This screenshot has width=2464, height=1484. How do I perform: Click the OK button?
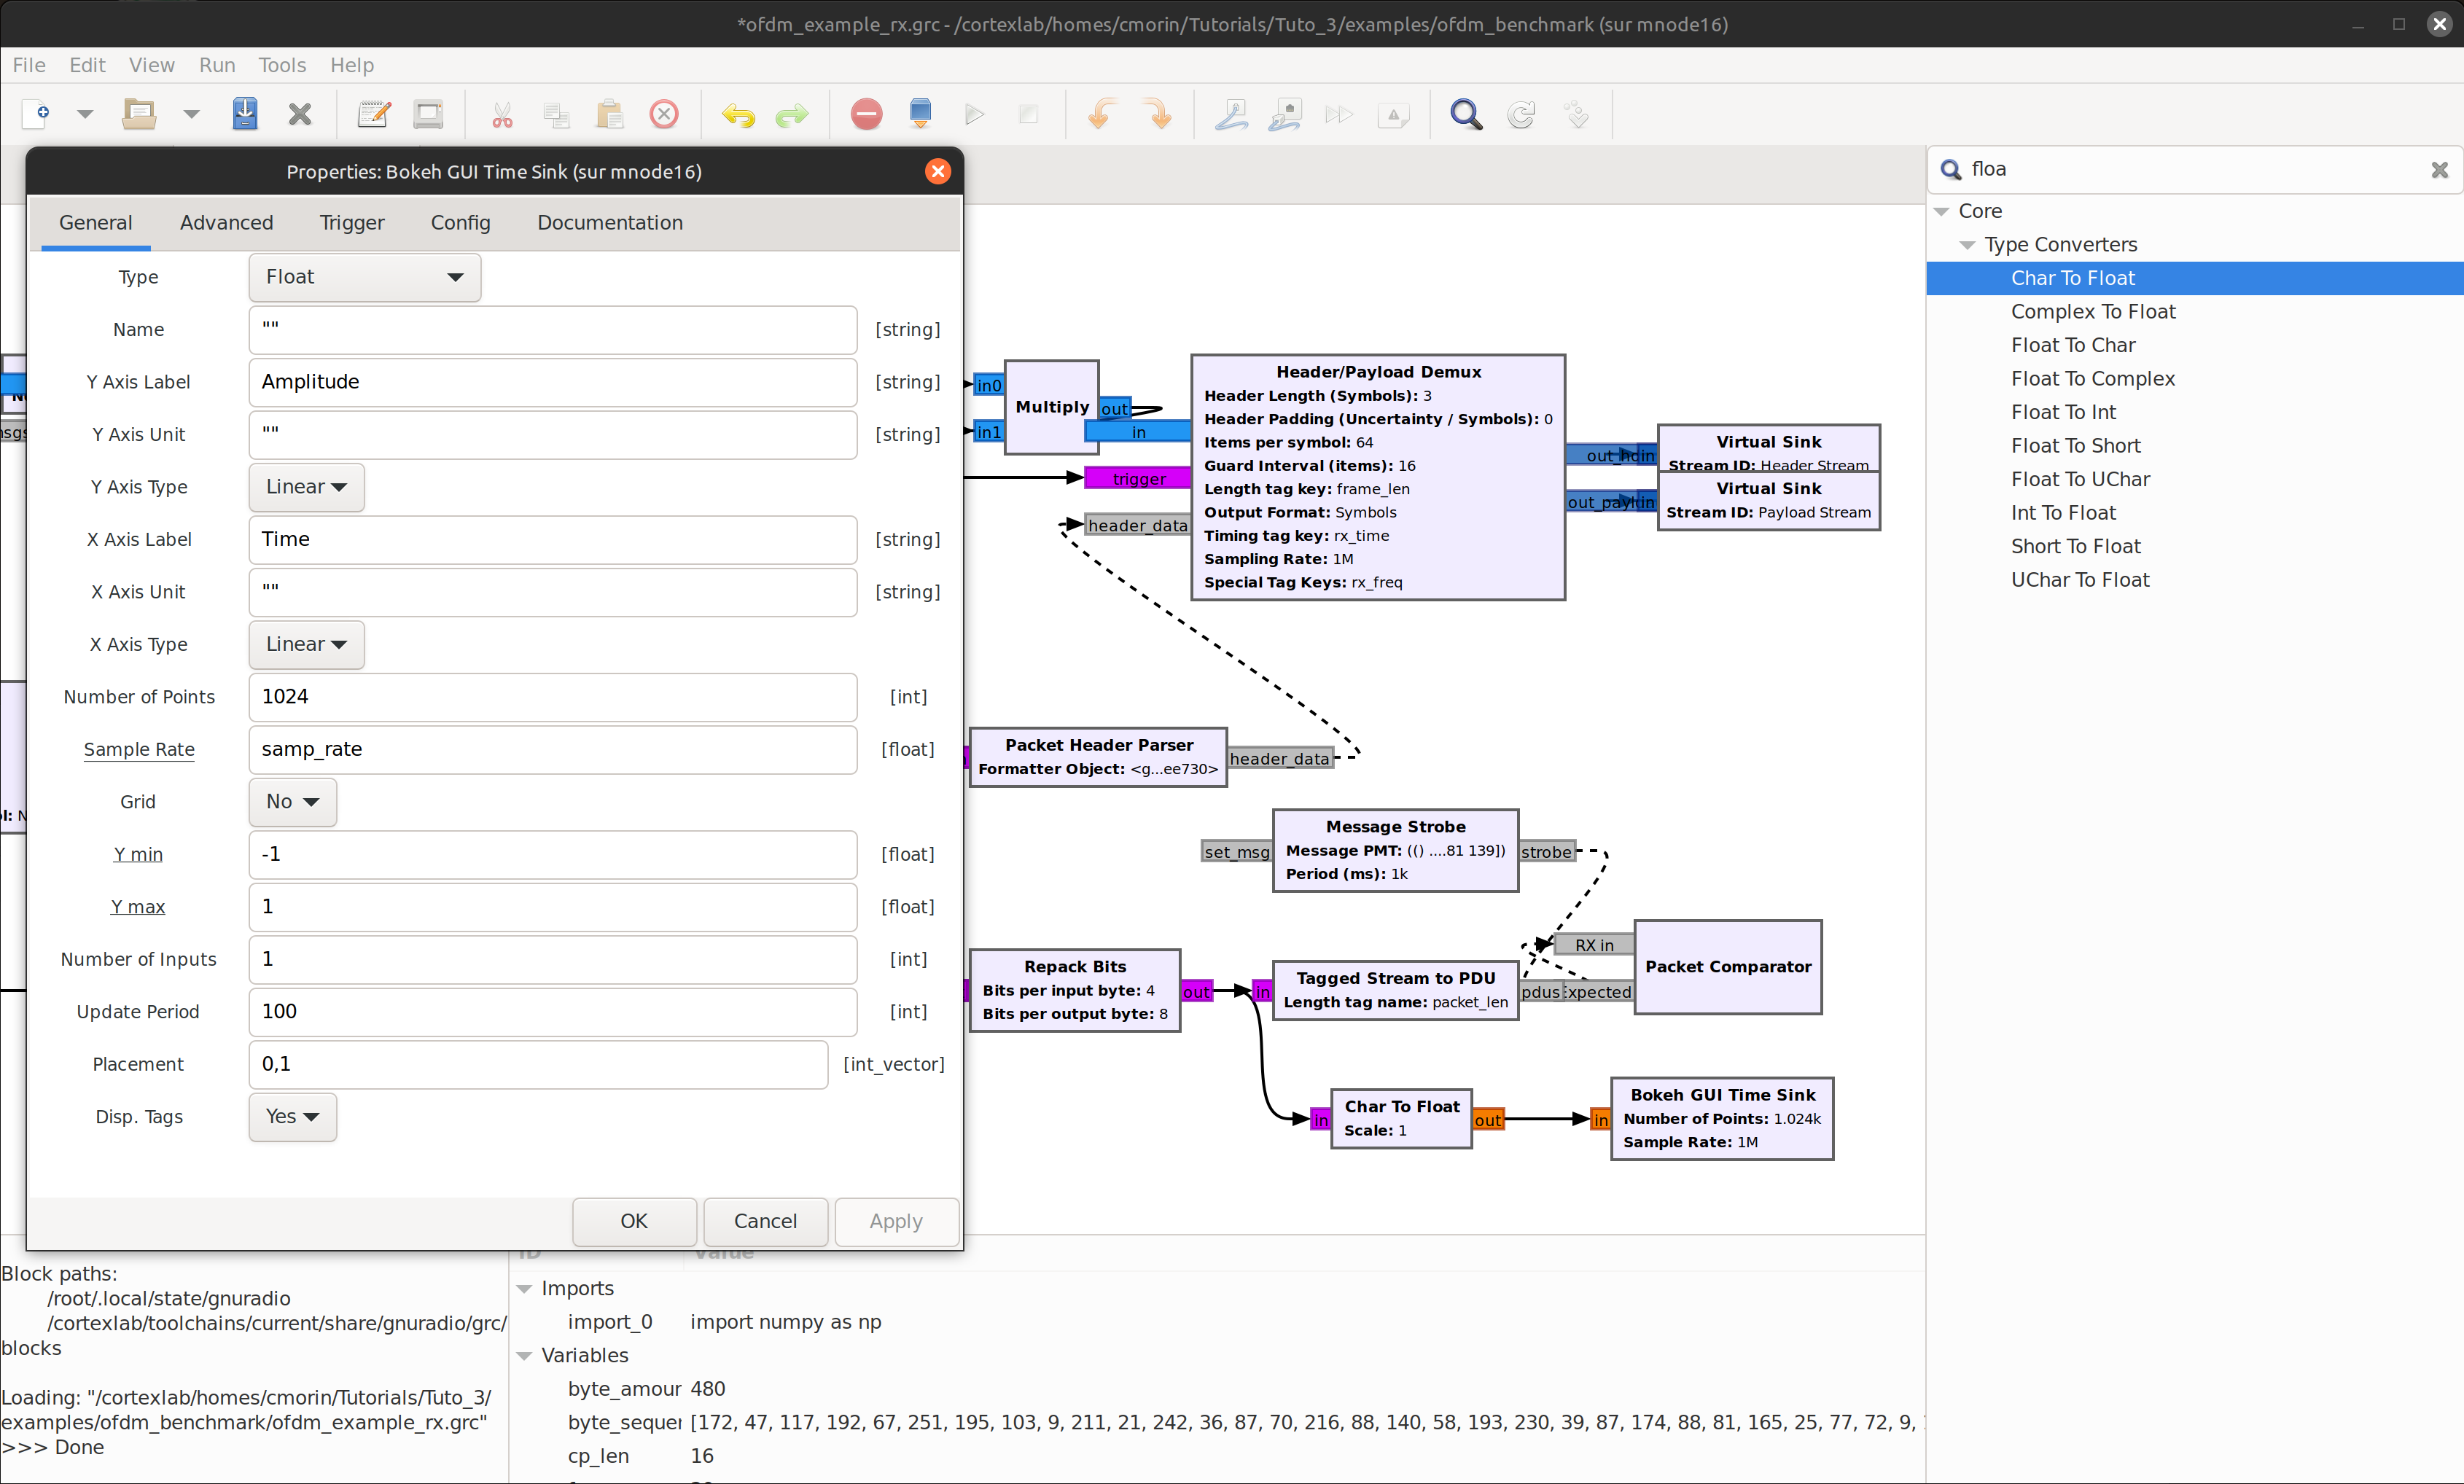click(x=634, y=1221)
